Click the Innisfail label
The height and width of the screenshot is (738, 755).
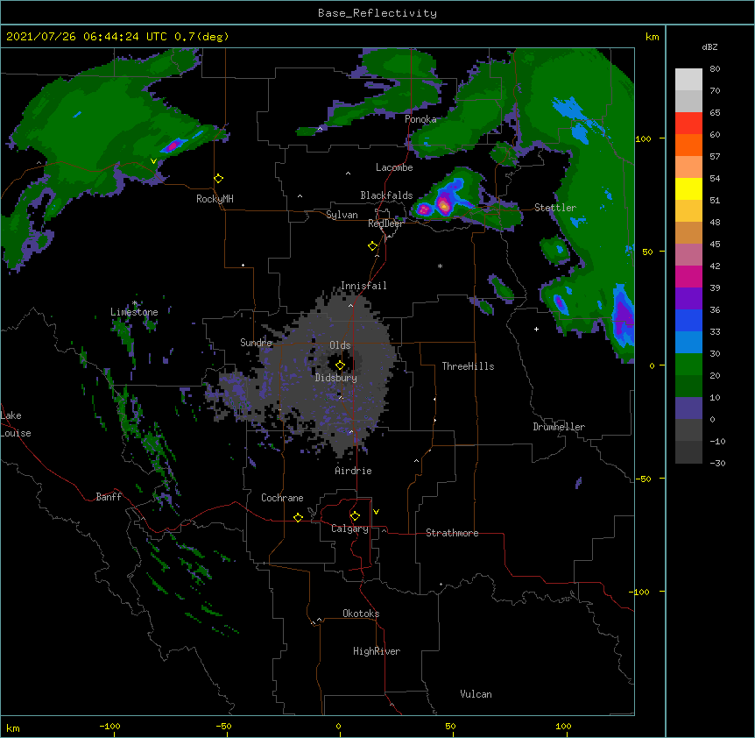[x=363, y=286]
